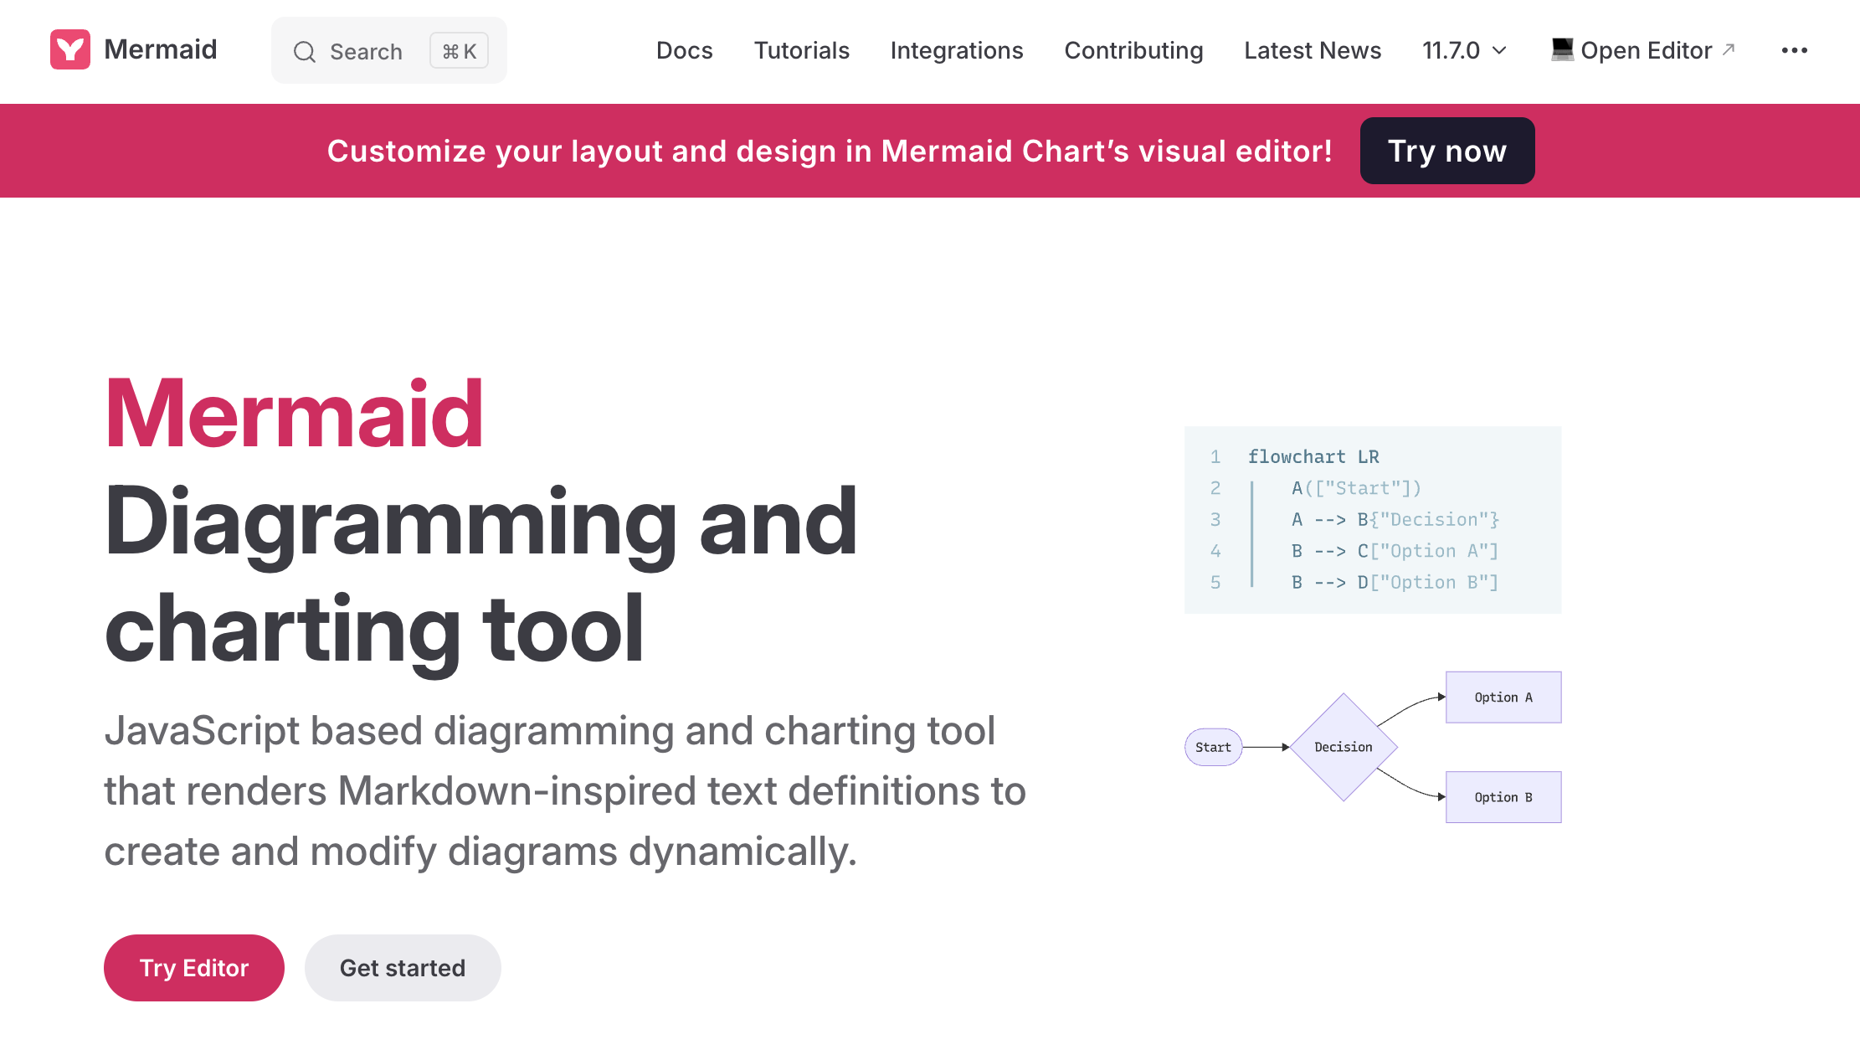Click the 'JavaScript based diagramming' tagline paragraph
This screenshot has width=1860, height=1055.
click(565, 791)
